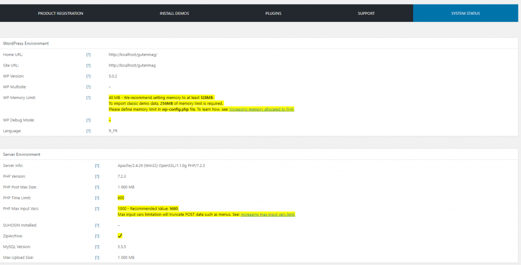
Task: Click the help icon beside MySQL Version
Action: [x=97, y=247]
